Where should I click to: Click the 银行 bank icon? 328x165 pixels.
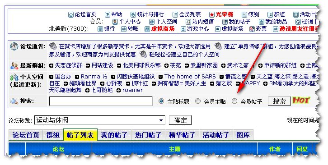point(100,29)
